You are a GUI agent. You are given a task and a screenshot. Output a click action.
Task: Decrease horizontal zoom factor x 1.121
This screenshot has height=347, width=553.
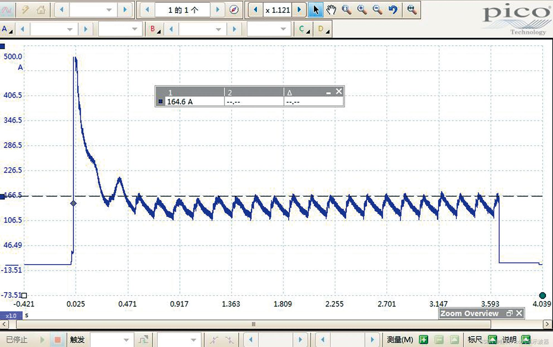[255, 10]
